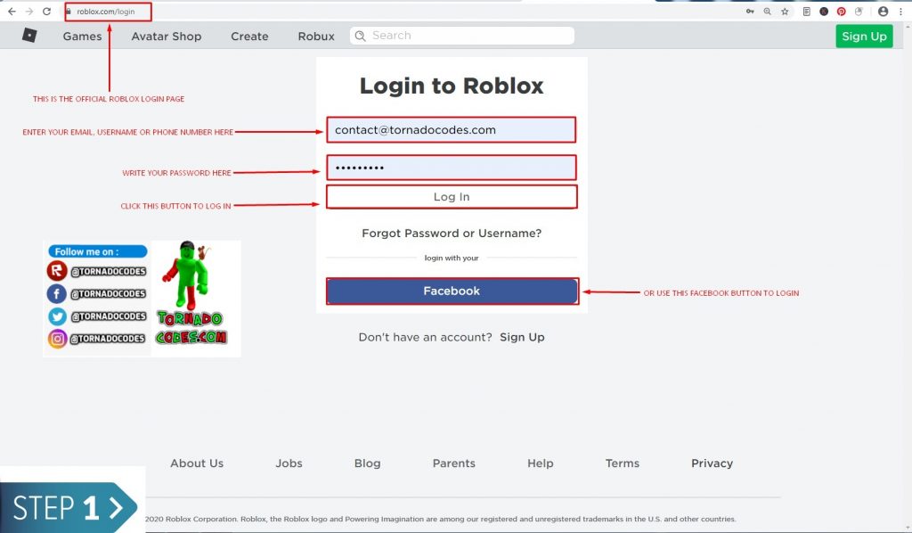
Task: Open the Privacy footer link
Action: coord(712,463)
